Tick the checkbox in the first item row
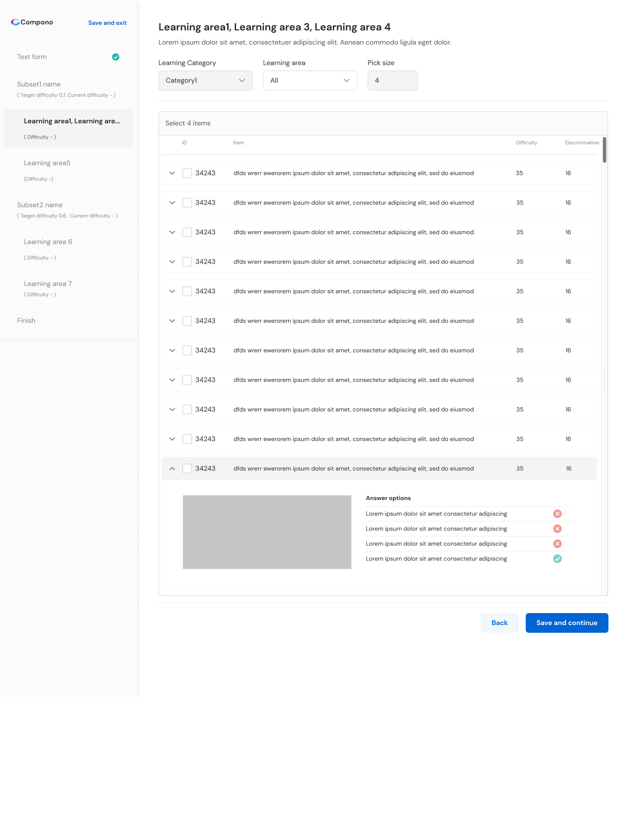The height and width of the screenshot is (822, 617). [x=187, y=173]
